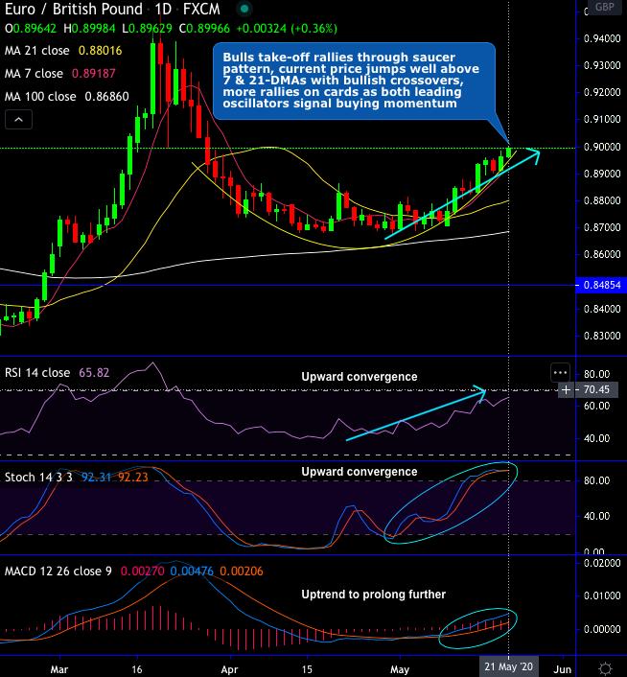Select the MA 21 close legend
The width and height of the screenshot is (627, 677).
coord(37,51)
